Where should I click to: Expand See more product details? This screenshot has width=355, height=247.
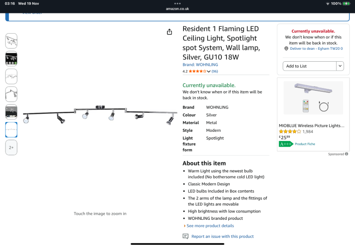coord(210,226)
